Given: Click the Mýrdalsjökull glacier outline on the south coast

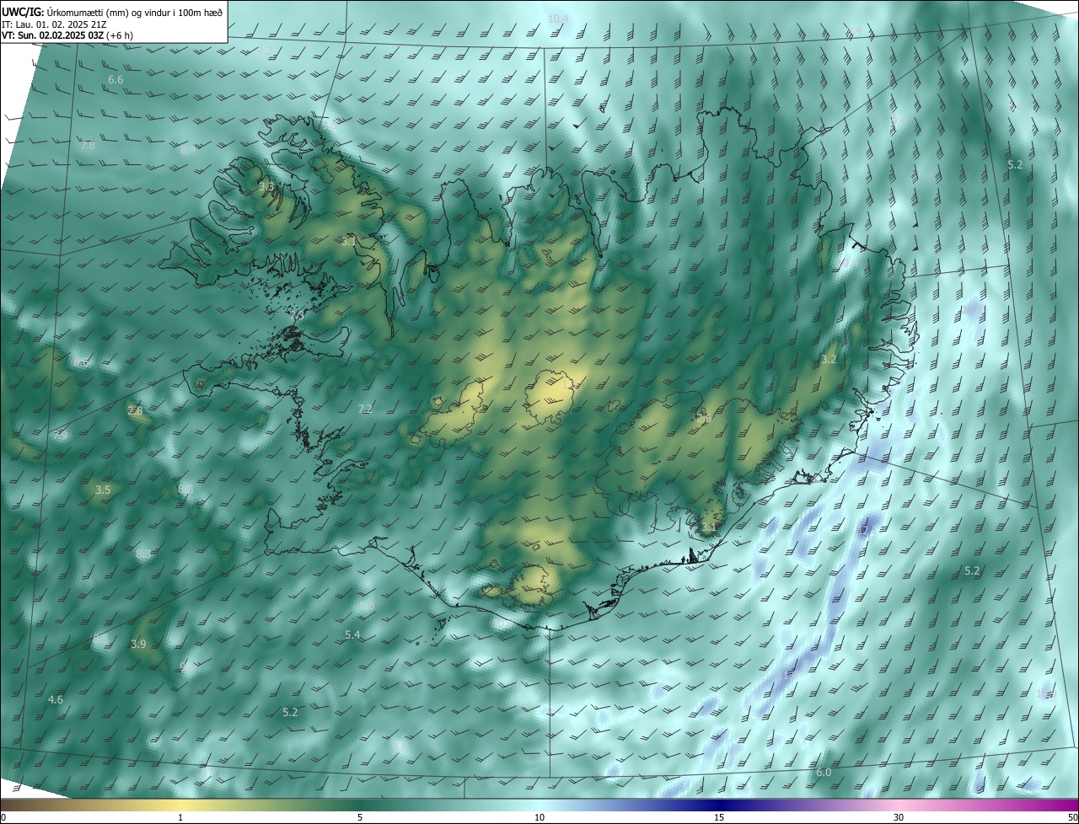Looking at the screenshot, I should (530, 586).
